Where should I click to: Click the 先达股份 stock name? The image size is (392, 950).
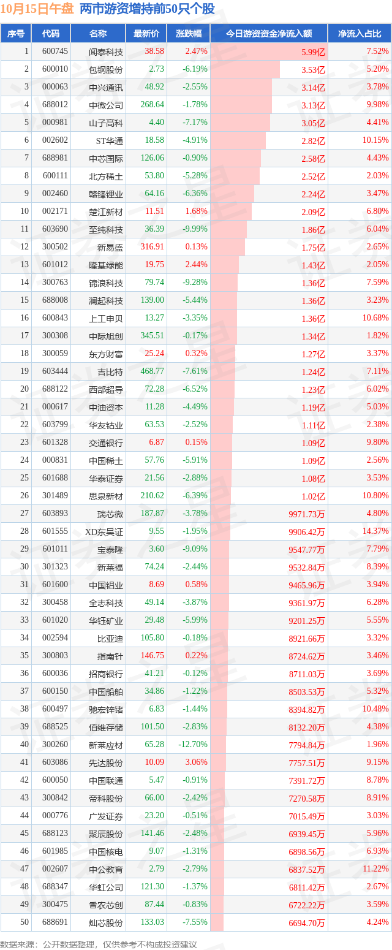(x=106, y=763)
